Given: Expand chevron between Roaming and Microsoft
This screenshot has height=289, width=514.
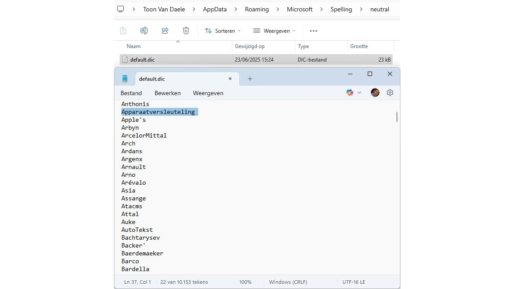Looking at the screenshot, I should click(x=278, y=9).
